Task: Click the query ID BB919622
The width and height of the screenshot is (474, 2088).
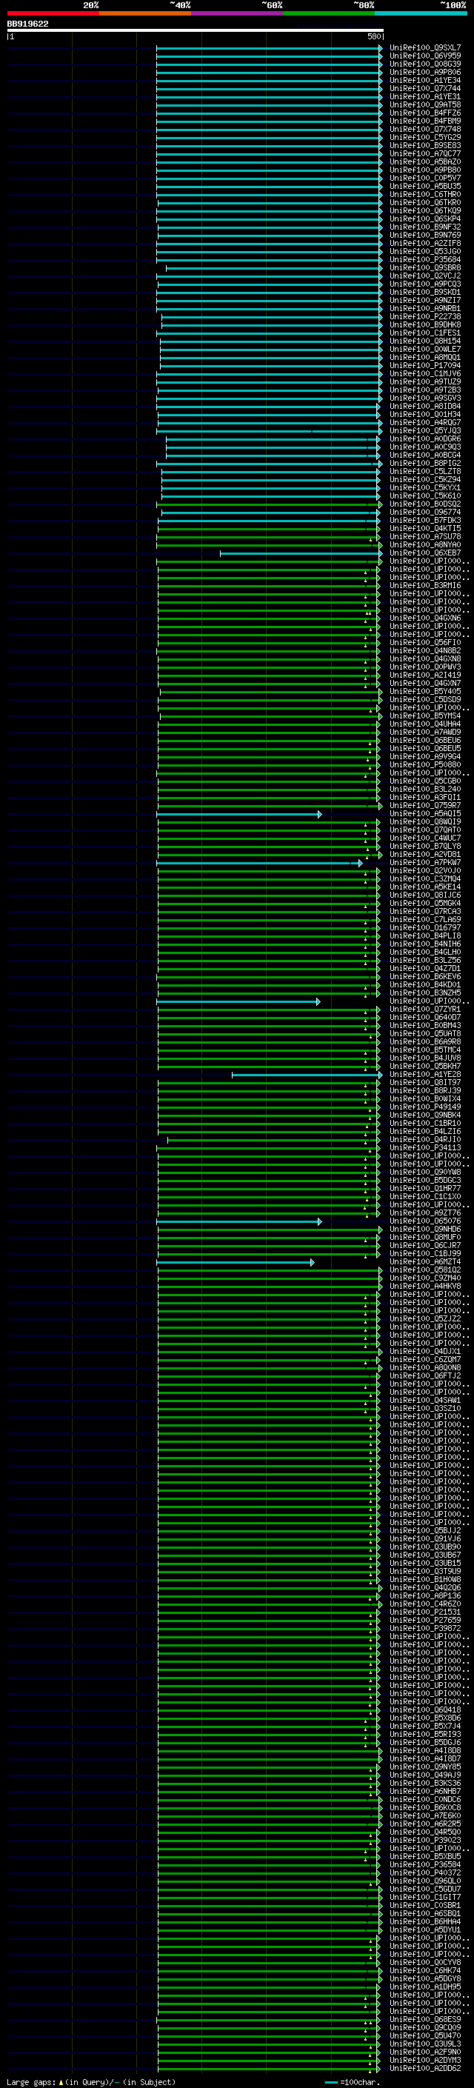Action: [x=27, y=24]
